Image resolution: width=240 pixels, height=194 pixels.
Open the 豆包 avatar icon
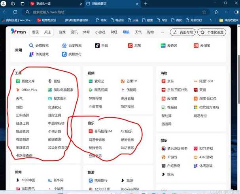coord(50,81)
